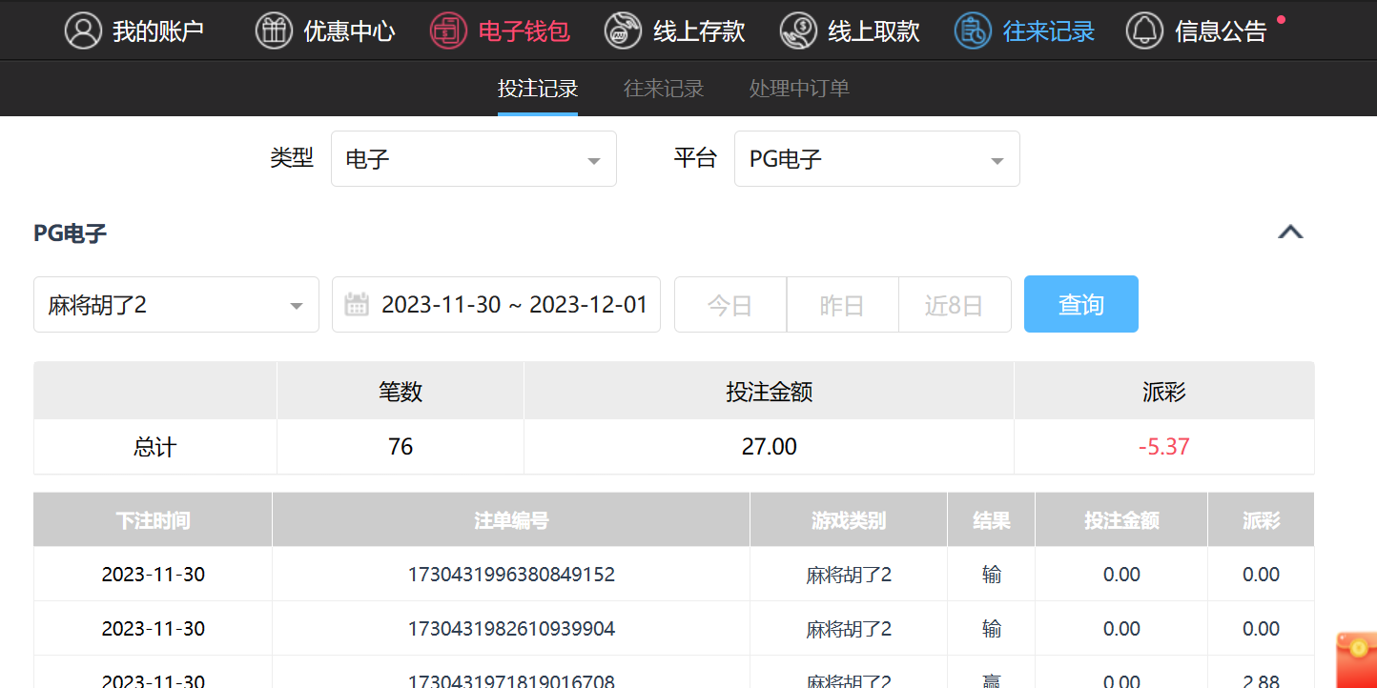
Task: Select the 近8日 date filter
Action: click(954, 305)
